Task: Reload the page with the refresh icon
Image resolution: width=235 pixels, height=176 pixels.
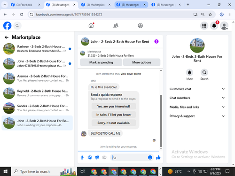Action: click(x=22, y=15)
